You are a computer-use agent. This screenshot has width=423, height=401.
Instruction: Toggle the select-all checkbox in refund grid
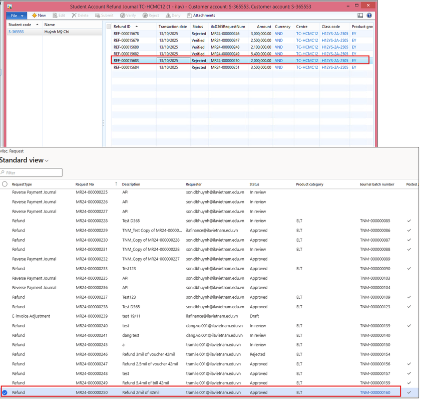coord(109,27)
